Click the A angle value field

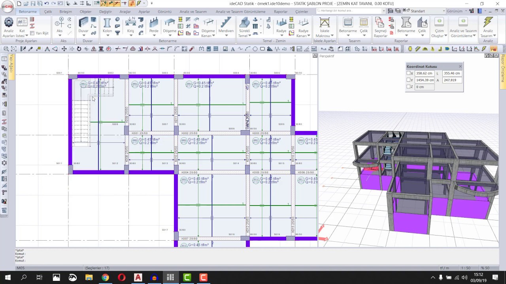point(452,80)
